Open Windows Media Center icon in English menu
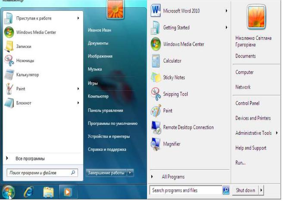The image size is (288, 216). 156,44
